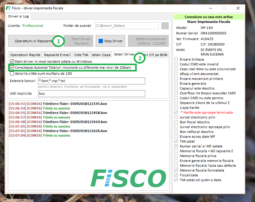Viewport: 255px width, 202px height.
Task: Click the firmware version 410425
Action: click(207, 39)
